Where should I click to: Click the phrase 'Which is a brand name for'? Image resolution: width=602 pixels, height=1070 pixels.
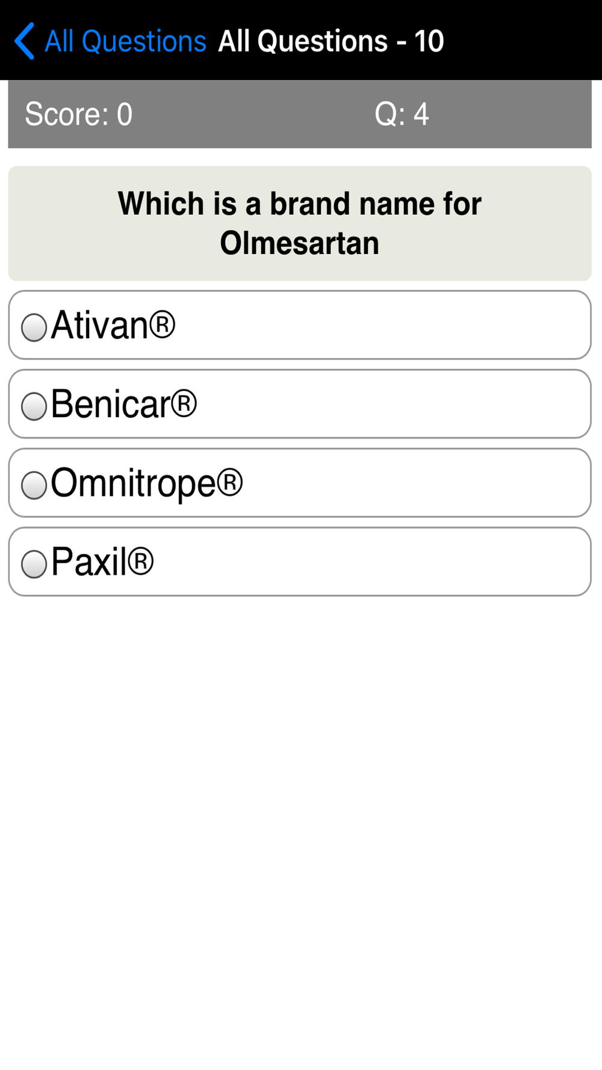tap(300, 203)
